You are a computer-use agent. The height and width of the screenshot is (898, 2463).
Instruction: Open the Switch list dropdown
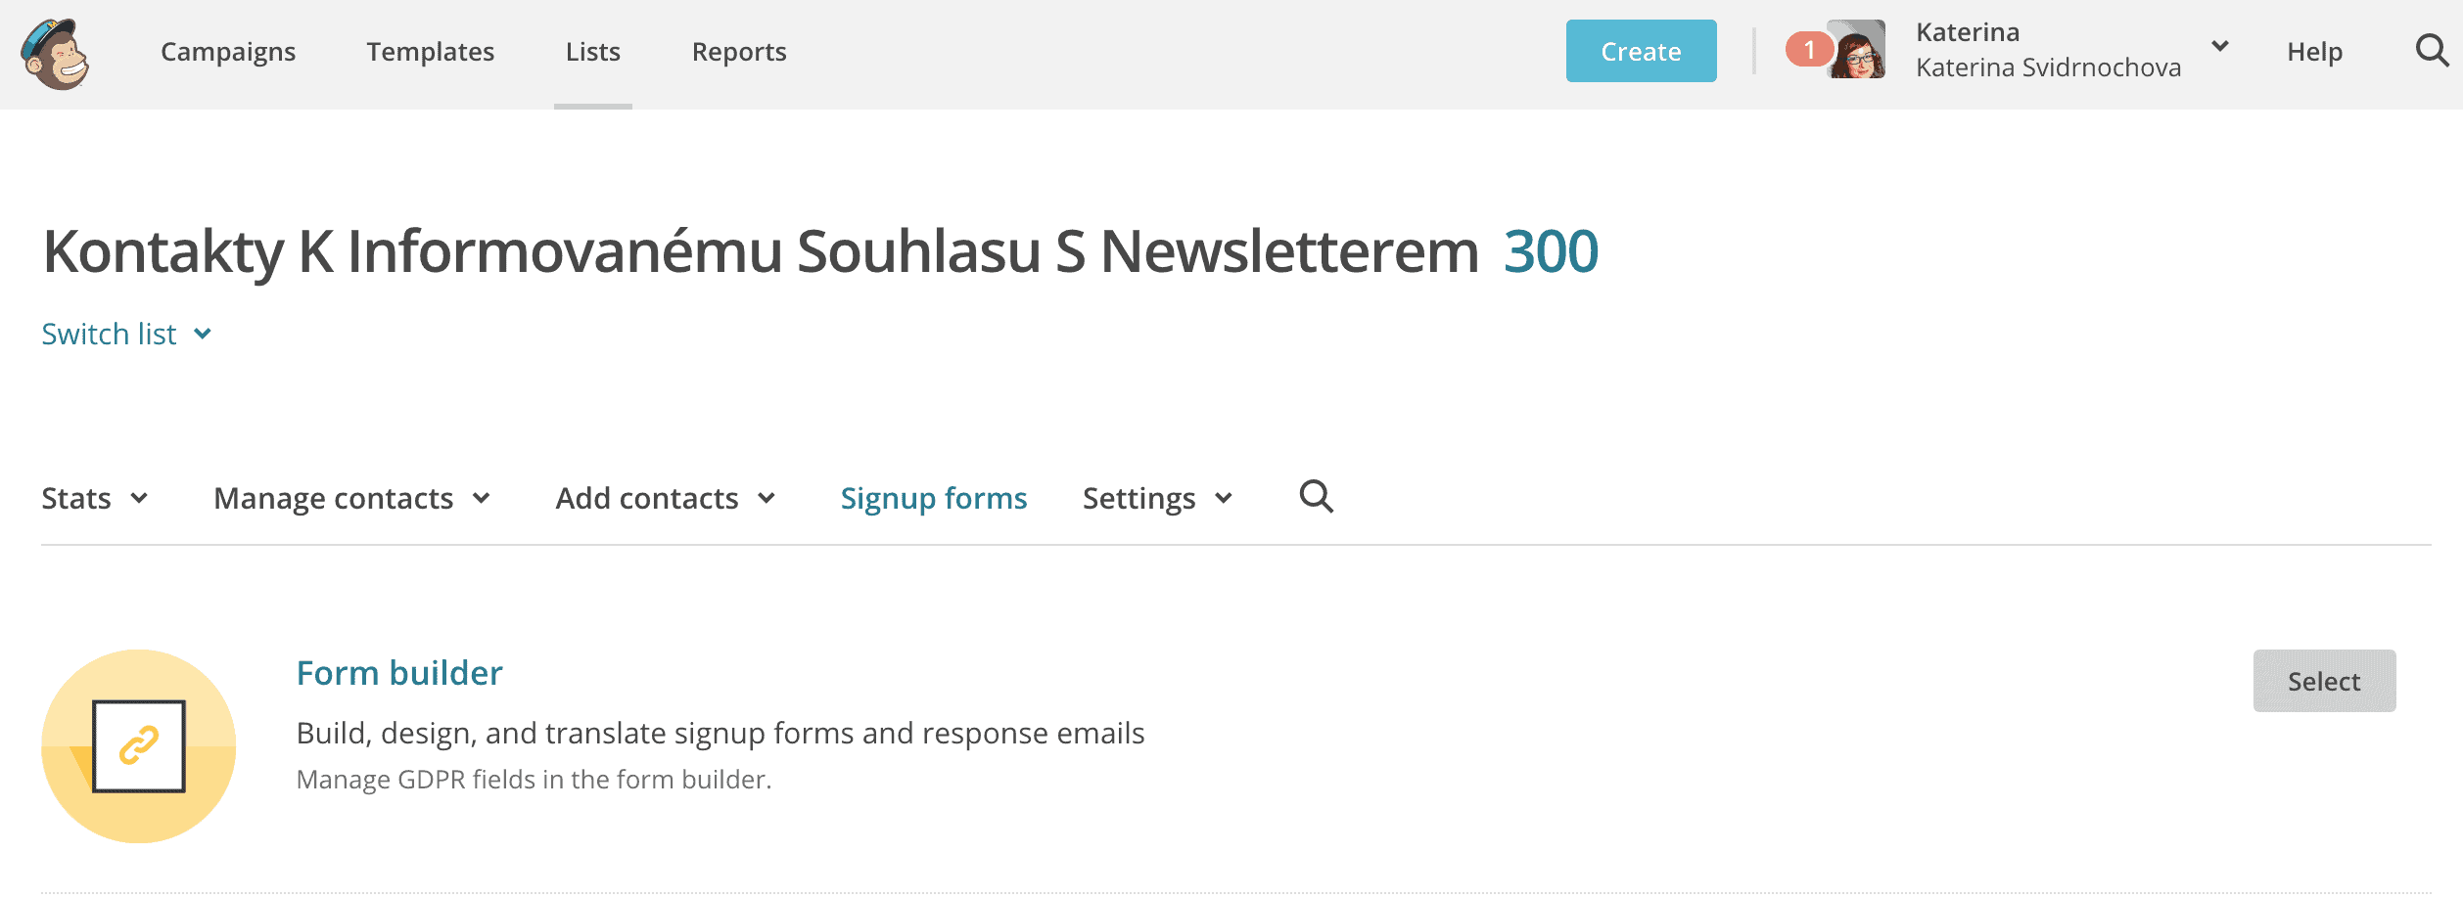coord(126,335)
